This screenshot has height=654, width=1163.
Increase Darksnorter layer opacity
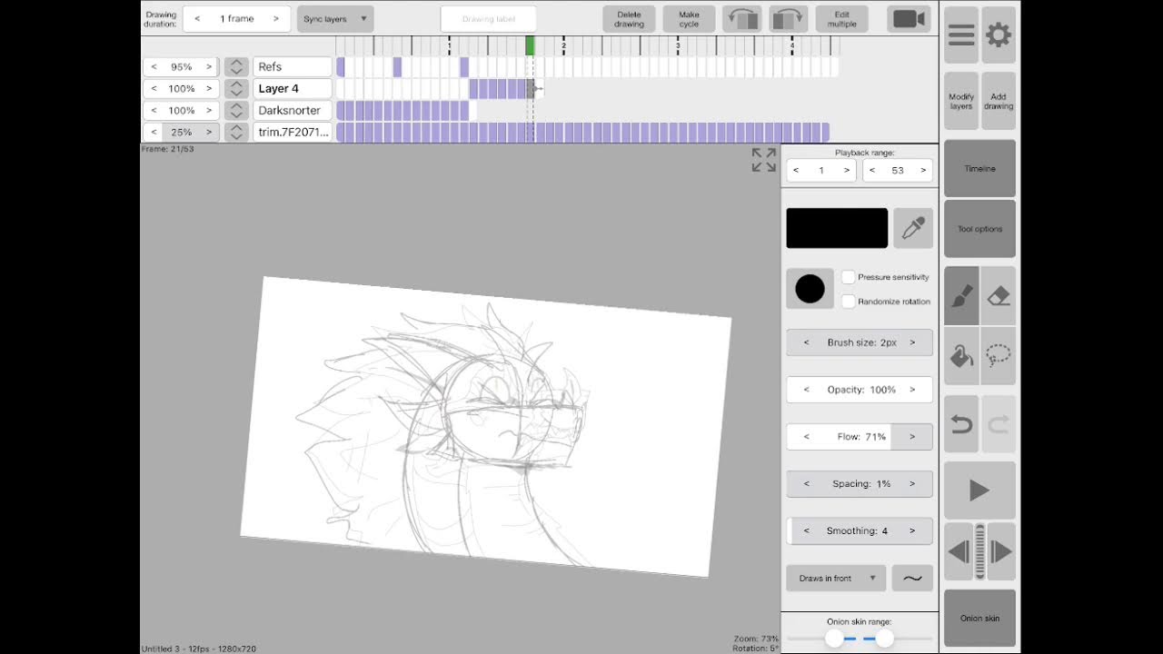pos(209,110)
